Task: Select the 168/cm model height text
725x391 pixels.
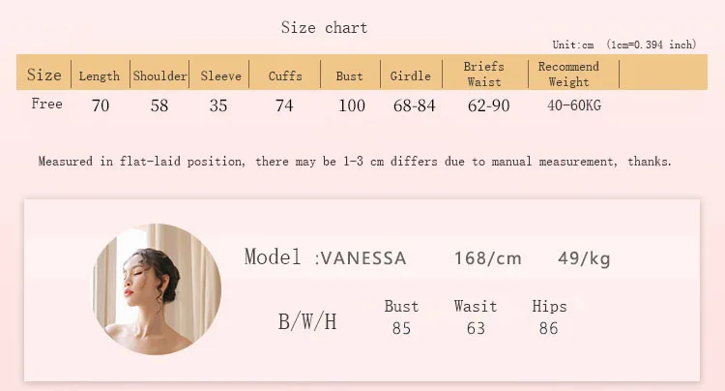Action: [488, 258]
